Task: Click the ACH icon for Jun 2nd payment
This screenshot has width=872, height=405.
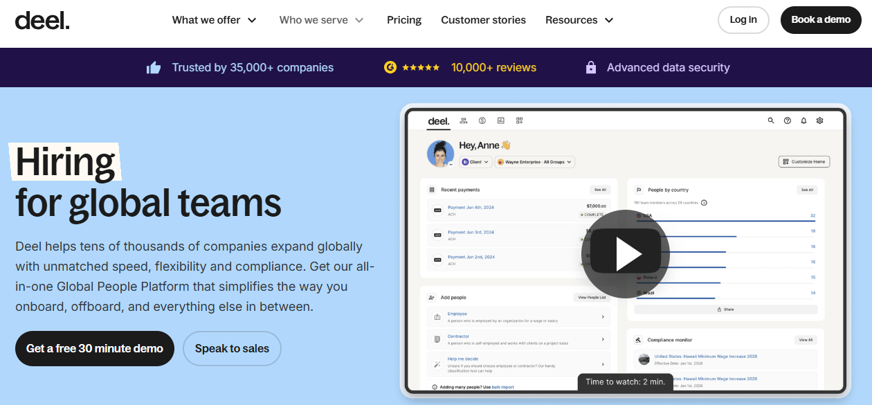Action: [x=437, y=260]
